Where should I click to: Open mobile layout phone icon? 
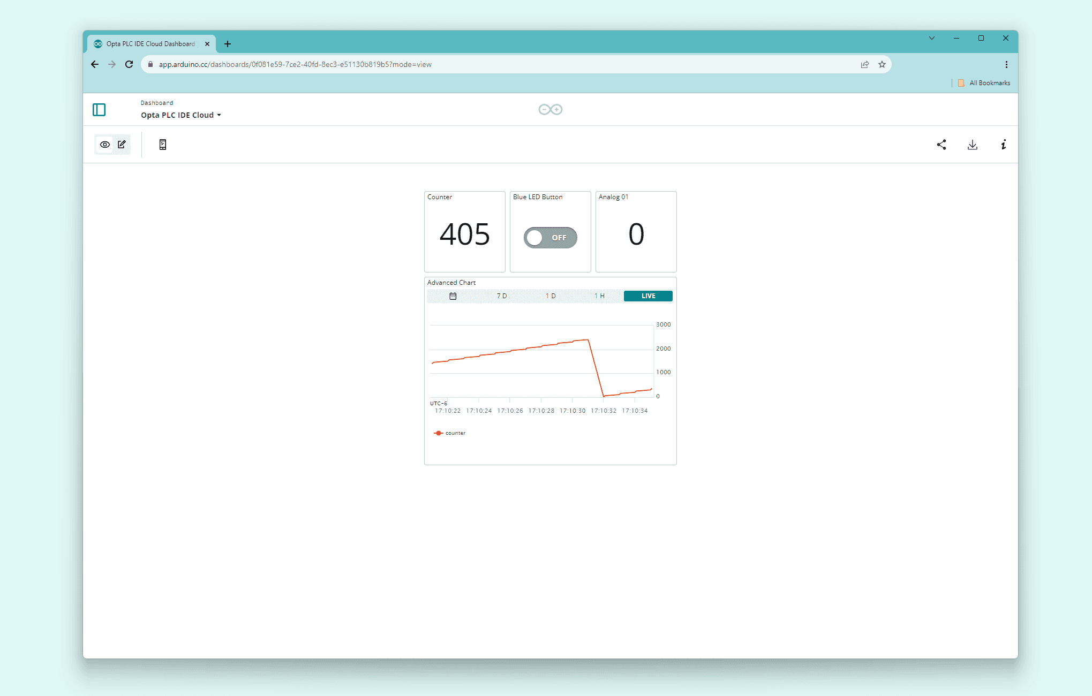pyautogui.click(x=163, y=145)
